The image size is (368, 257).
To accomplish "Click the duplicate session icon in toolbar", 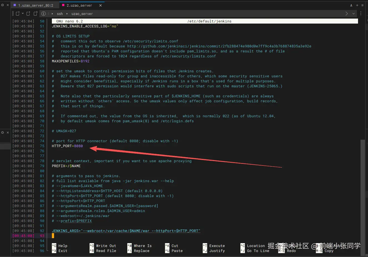I will point(35,13).
